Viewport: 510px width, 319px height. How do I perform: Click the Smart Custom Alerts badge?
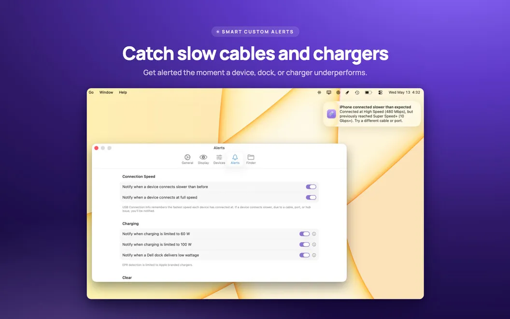pyautogui.click(x=255, y=31)
